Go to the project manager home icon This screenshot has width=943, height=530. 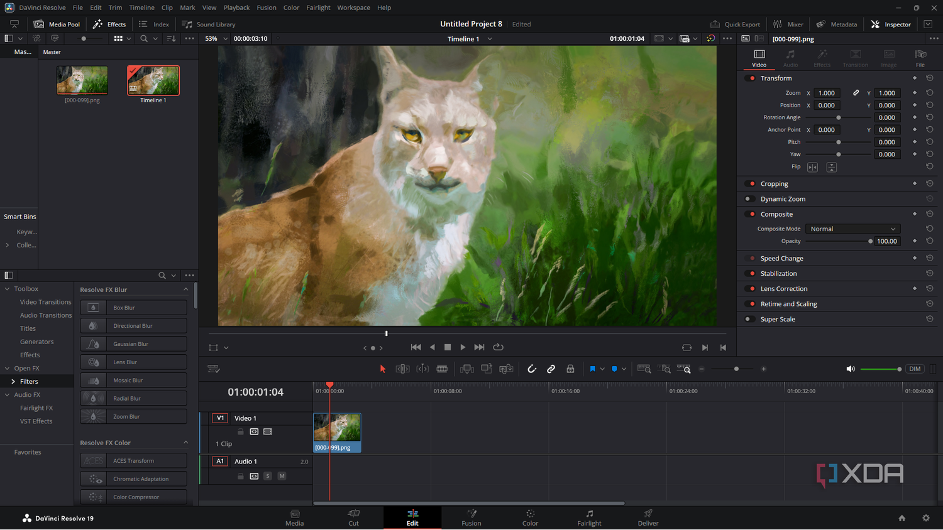pyautogui.click(x=902, y=518)
